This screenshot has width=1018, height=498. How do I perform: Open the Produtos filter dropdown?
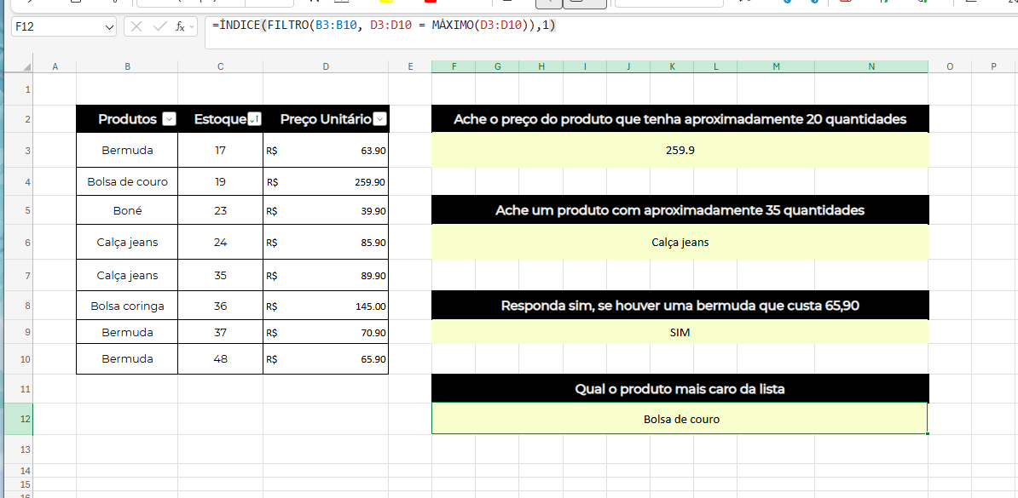pos(169,119)
